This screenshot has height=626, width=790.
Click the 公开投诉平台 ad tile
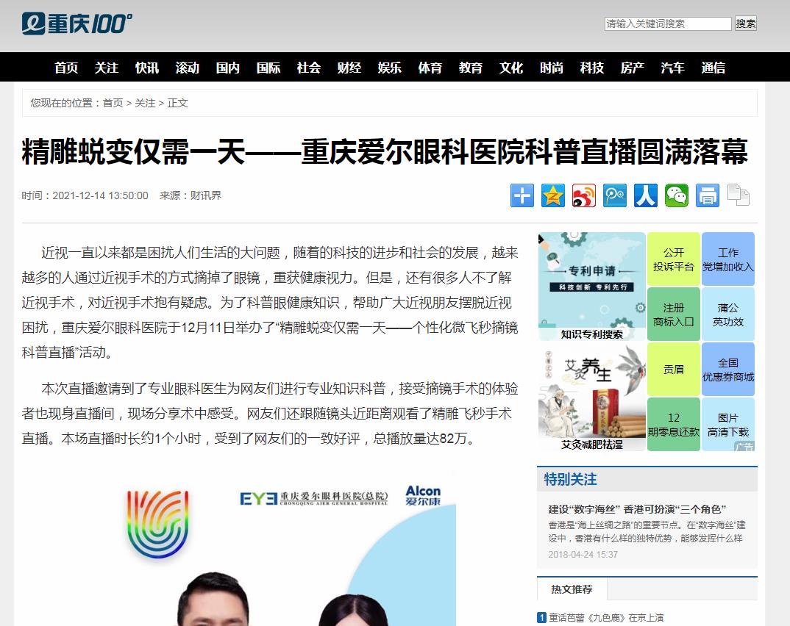[x=674, y=259]
